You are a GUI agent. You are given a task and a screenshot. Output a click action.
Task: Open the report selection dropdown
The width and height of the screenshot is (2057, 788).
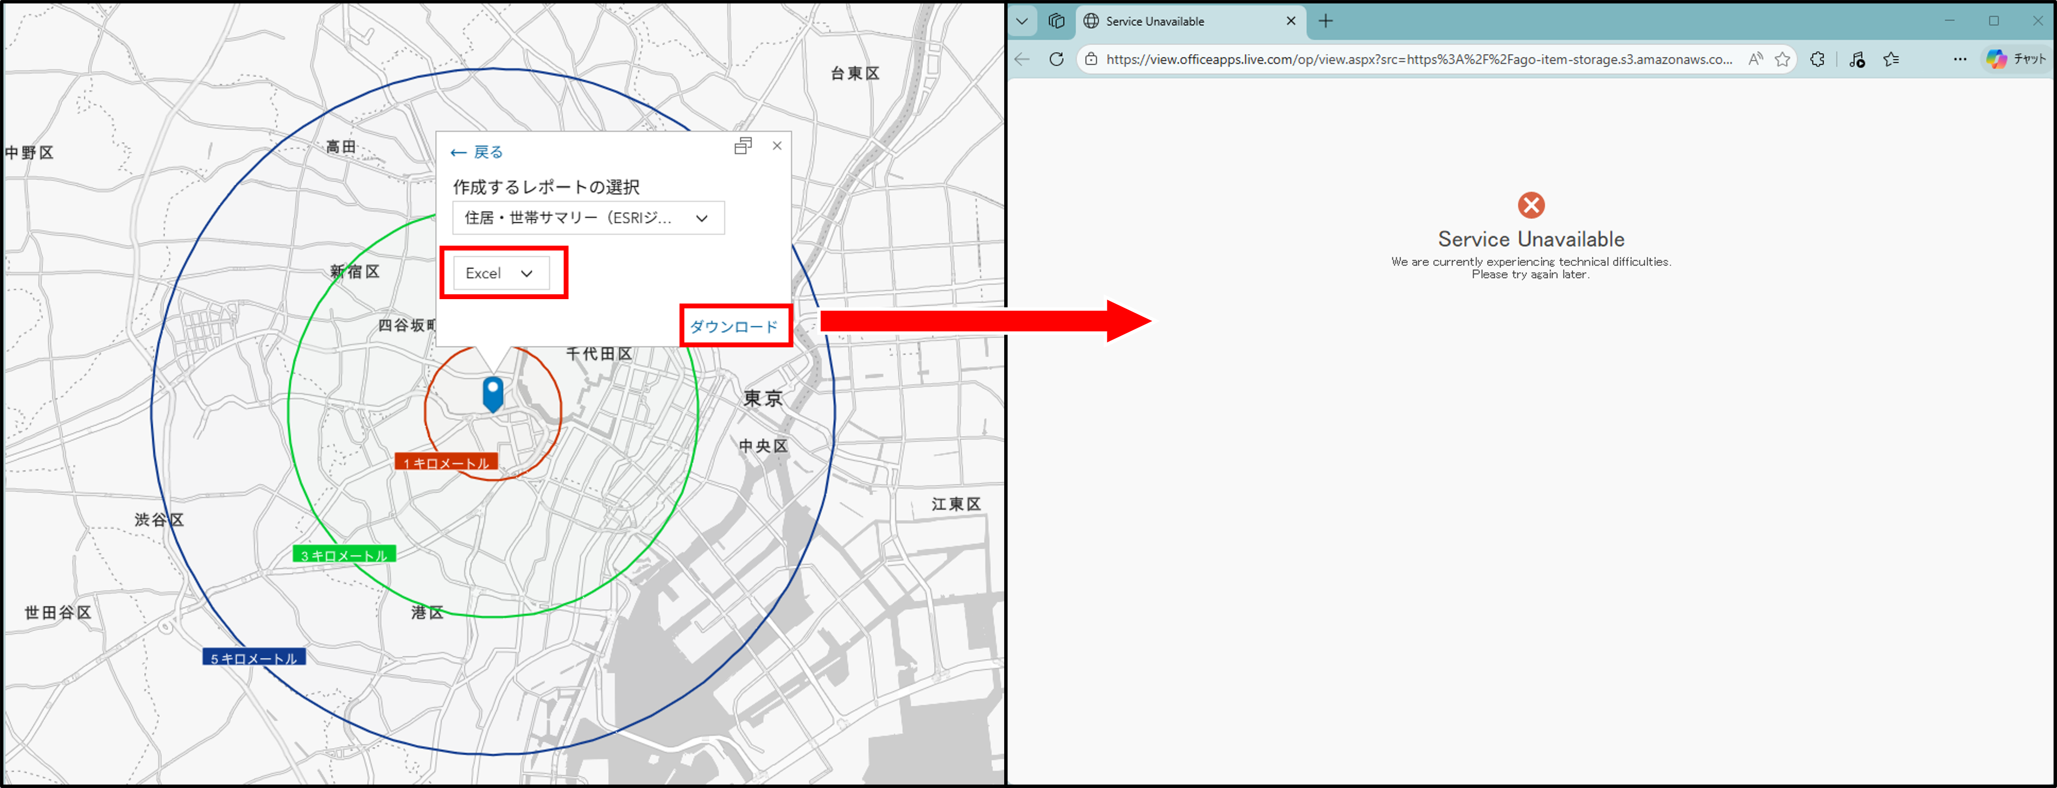click(588, 218)
